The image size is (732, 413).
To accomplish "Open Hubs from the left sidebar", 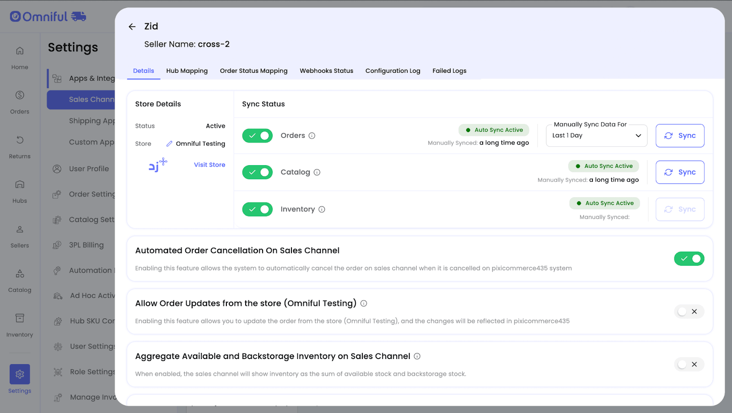I will (20, 191).
